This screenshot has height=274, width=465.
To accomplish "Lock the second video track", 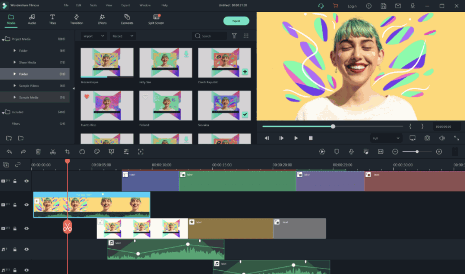I will point(15,204).
